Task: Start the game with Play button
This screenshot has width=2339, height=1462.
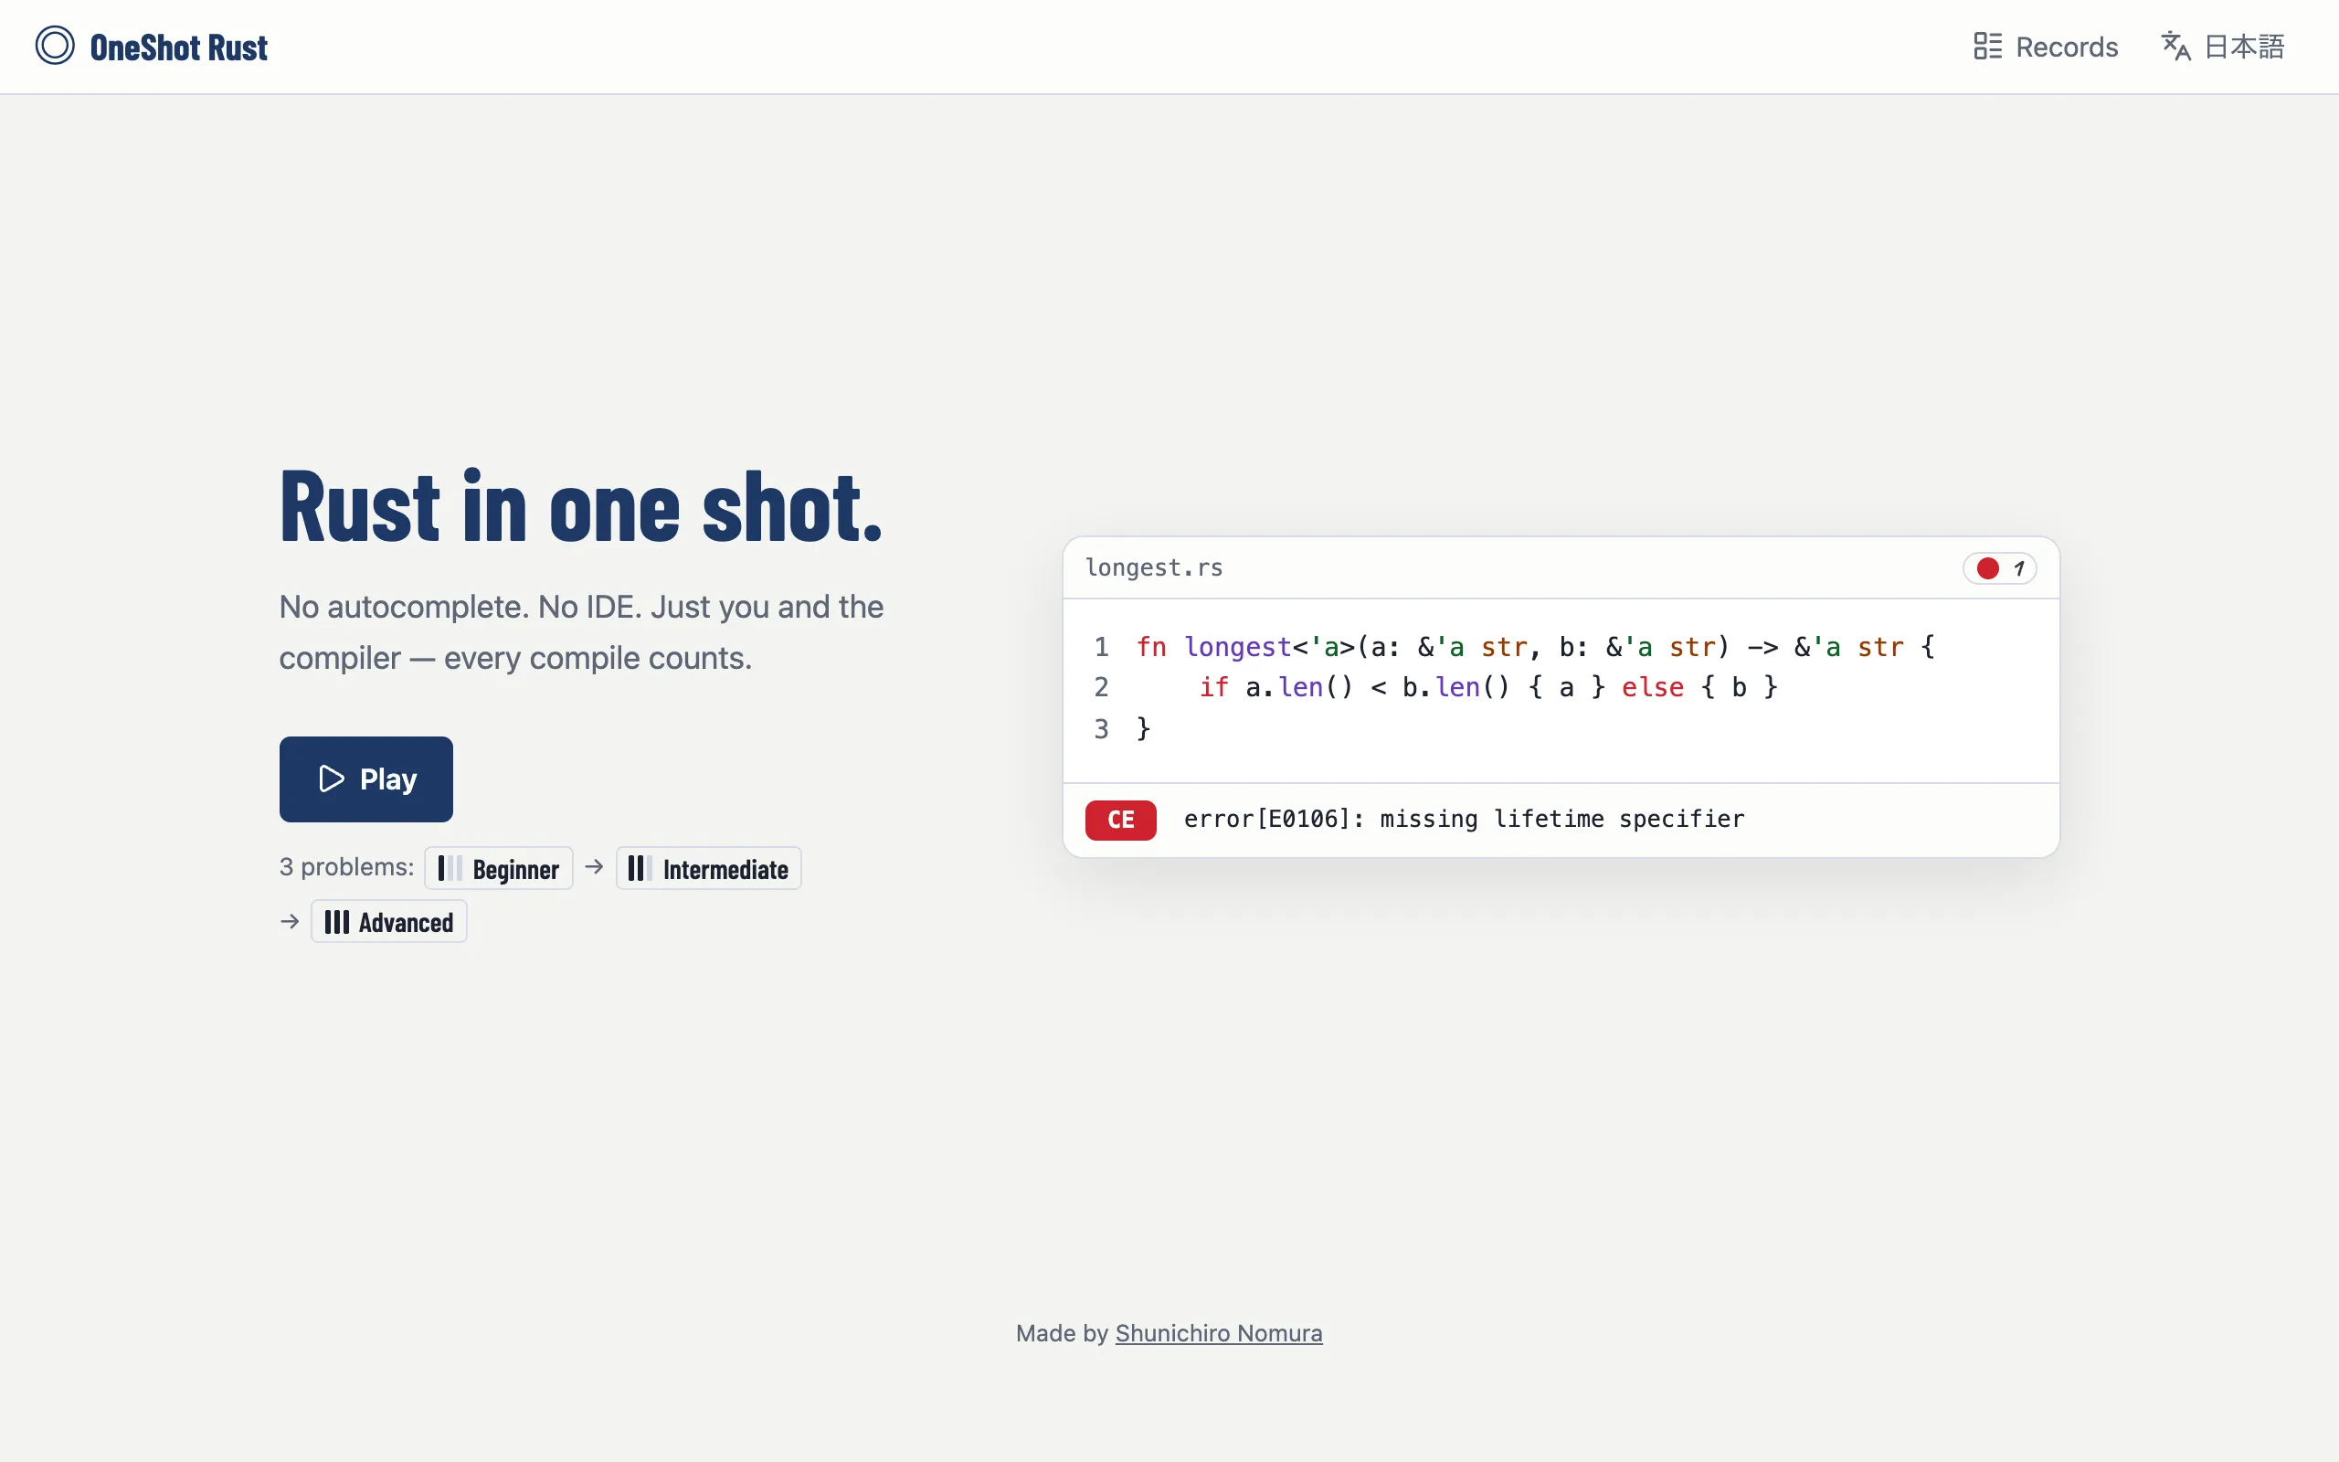Action: pos(365,779)
